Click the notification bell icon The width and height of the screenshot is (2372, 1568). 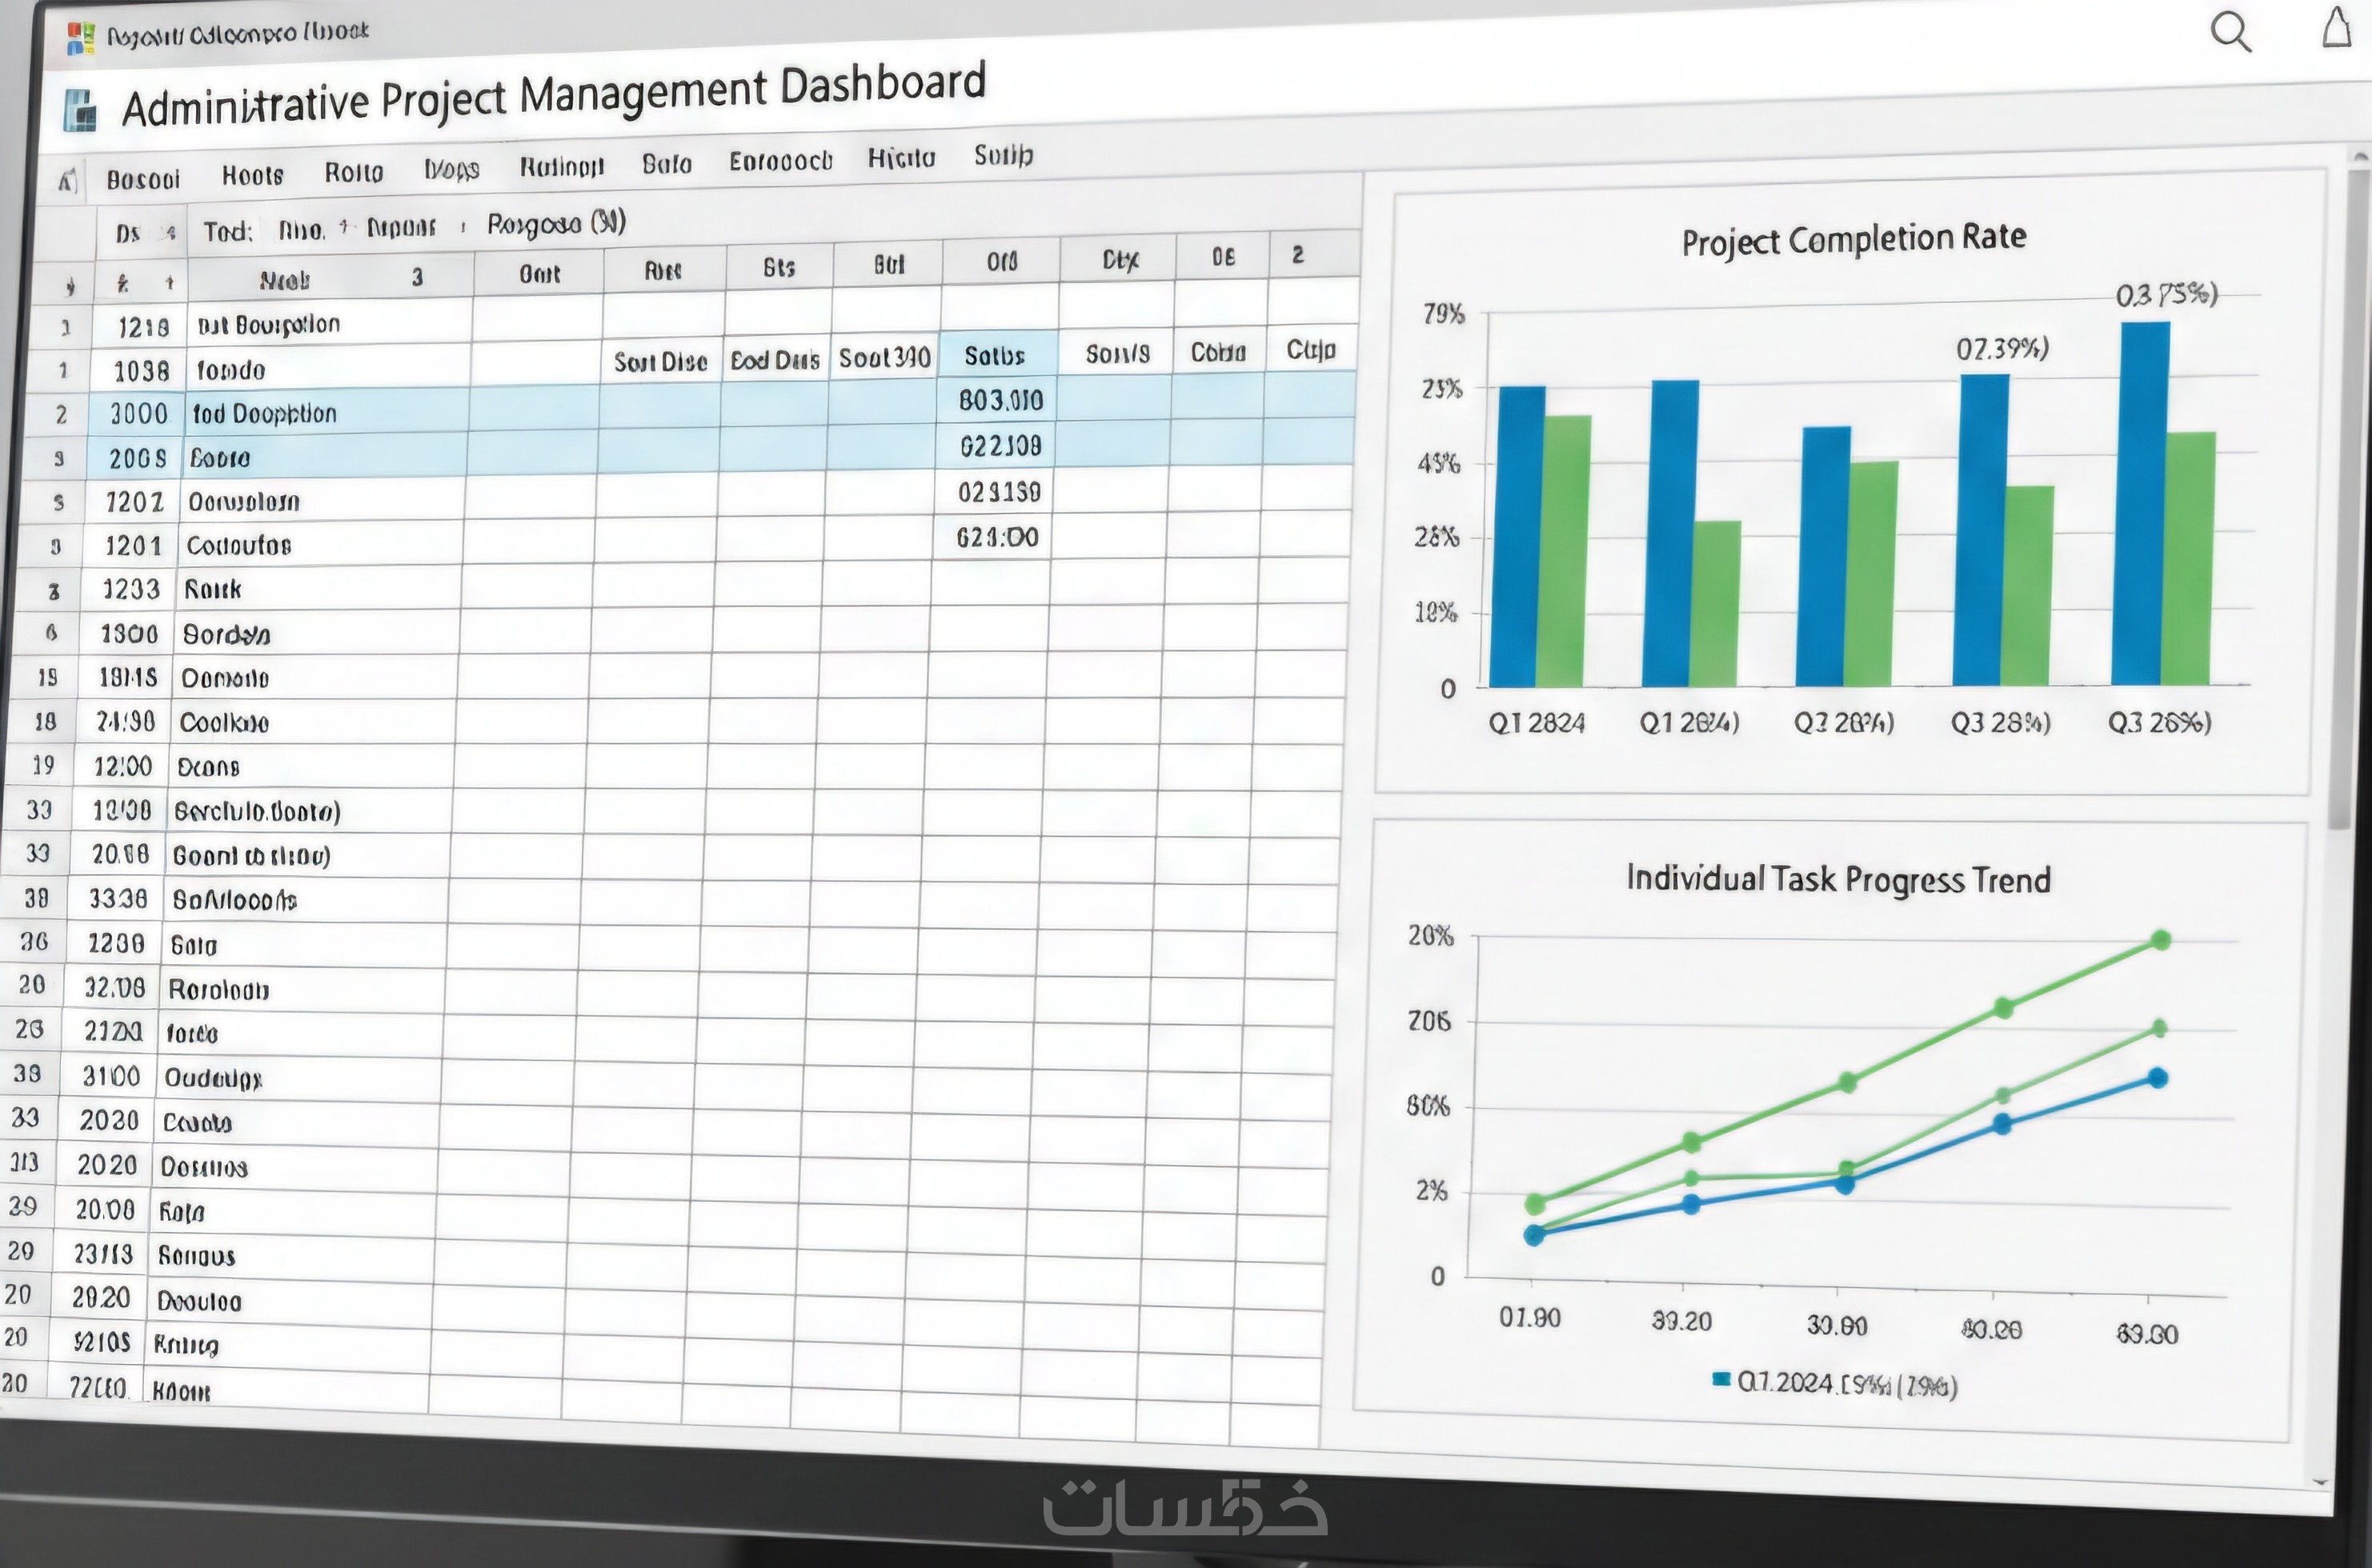coord(2336,27)
